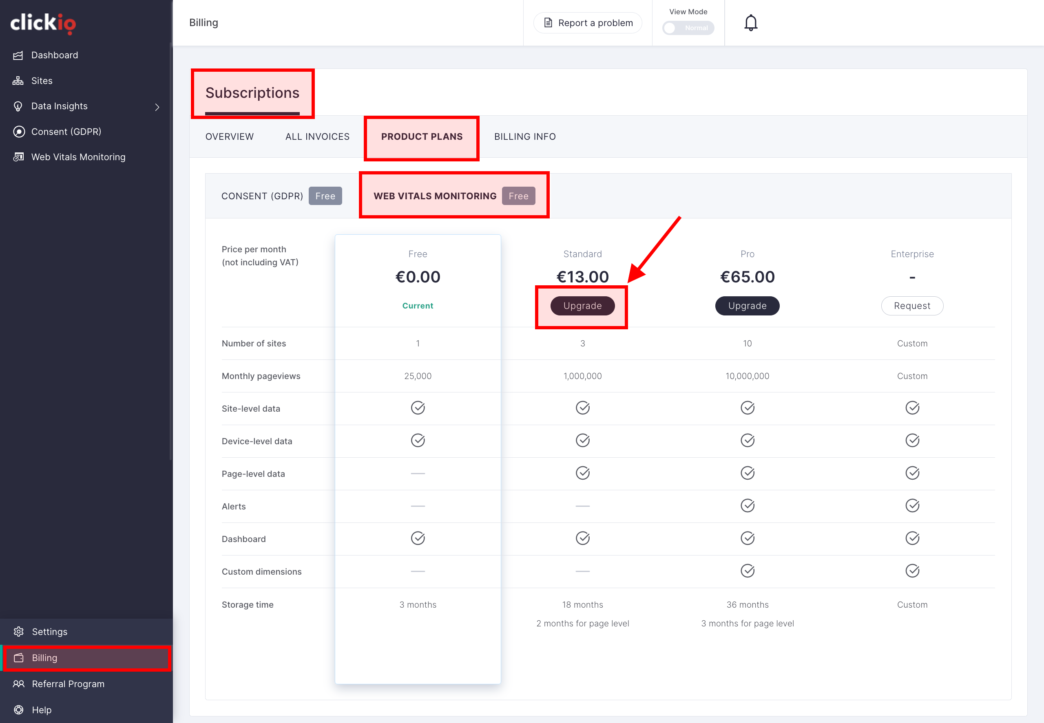Screen dimensions: 1044x723
Task: Click the Consent (GDPR) icon
Action: click(x=19, y=131)
